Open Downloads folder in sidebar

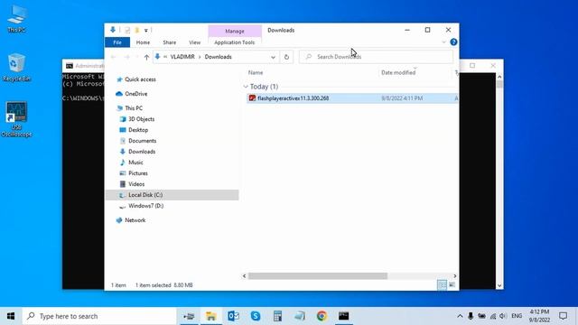(142, 152)
